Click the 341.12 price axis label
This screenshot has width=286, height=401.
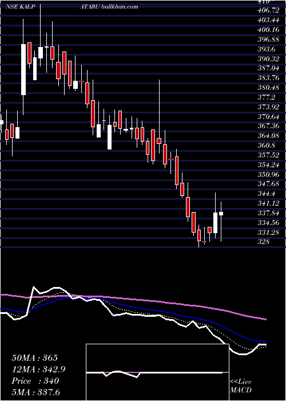[x=268, y=203]
